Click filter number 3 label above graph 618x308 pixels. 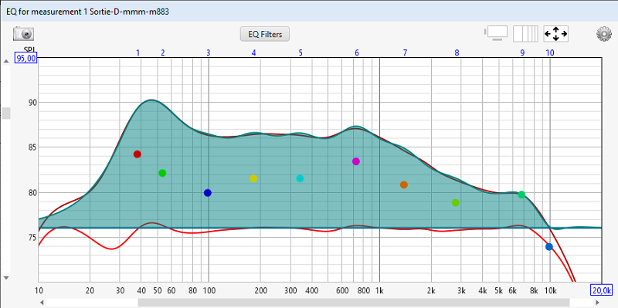point(209,52)
